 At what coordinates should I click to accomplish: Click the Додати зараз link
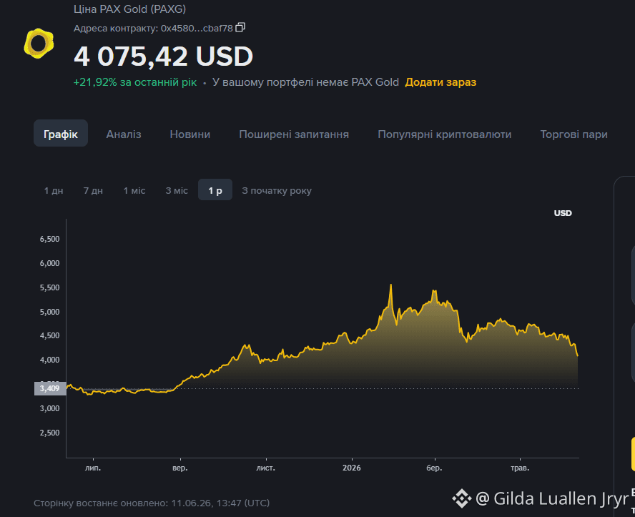tap(440, 82)
